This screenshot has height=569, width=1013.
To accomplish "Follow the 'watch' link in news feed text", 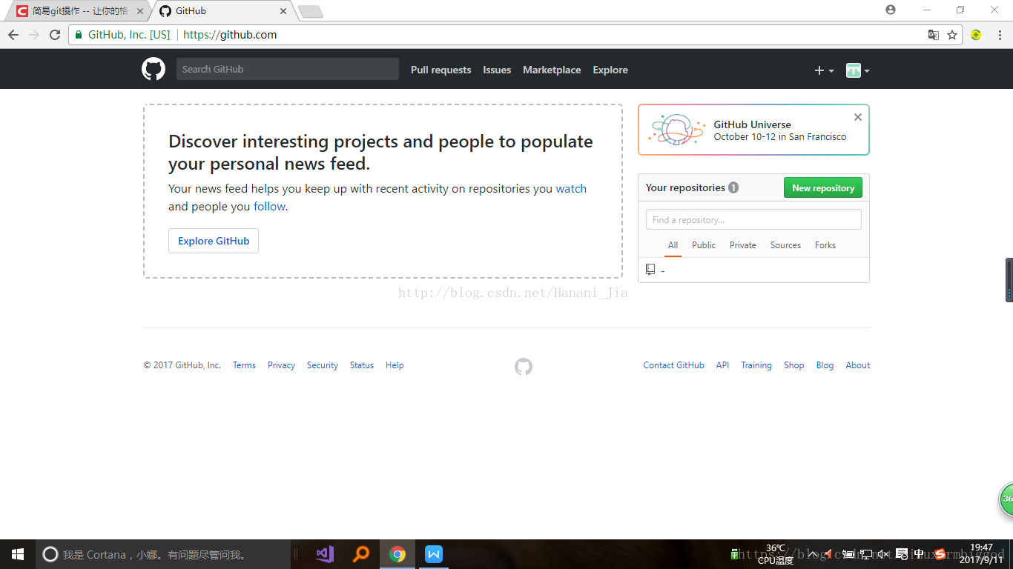I will (x=571, y=188).
